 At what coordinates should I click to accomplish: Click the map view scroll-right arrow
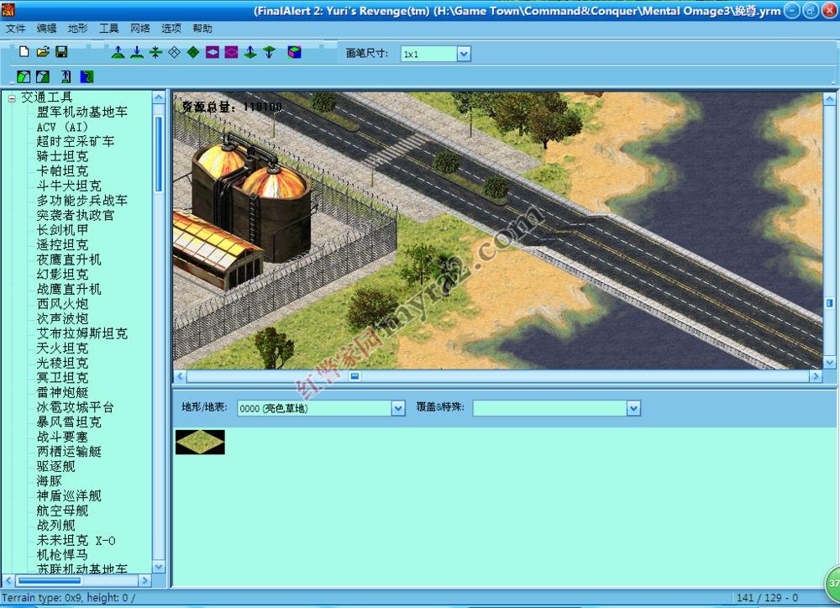pyautogui.click(x=816, y=376)
